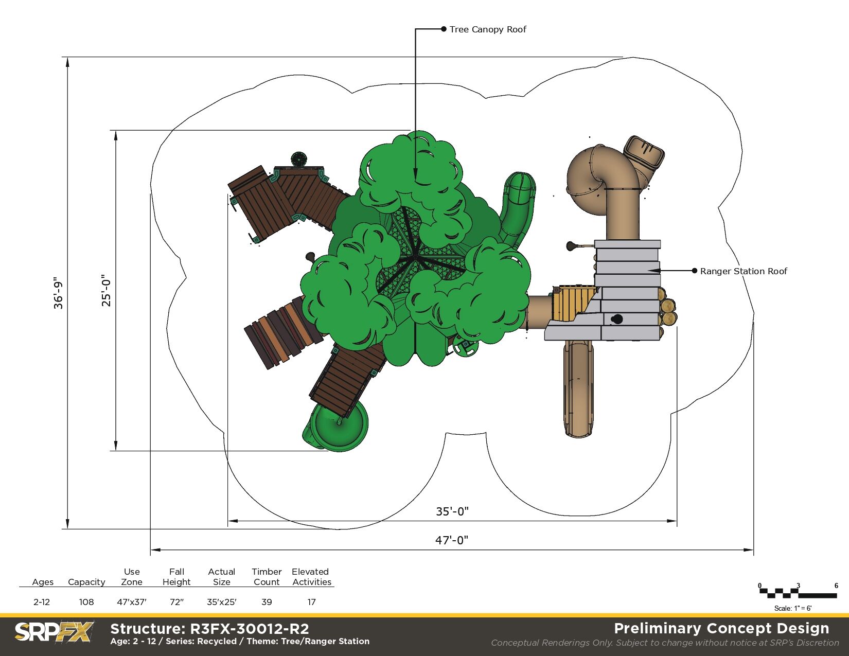This screenshot has height=656, width=849.
Task: Select the 25'-0" vertical dimension text
Action: point(106,291)
